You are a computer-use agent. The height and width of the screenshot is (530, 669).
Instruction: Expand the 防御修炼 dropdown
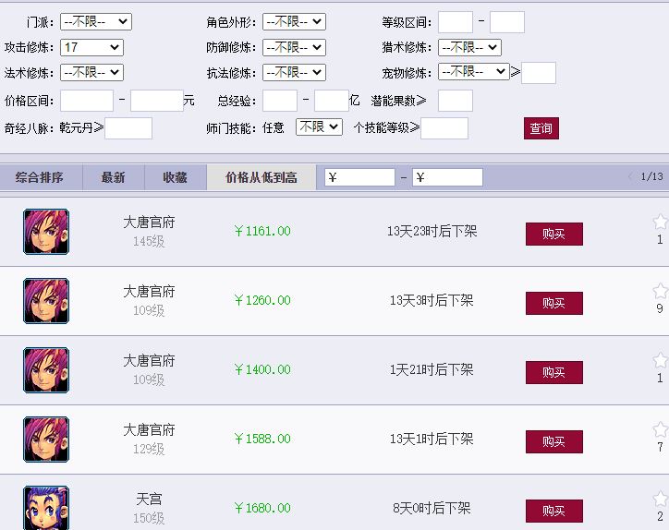click(294, 47)
